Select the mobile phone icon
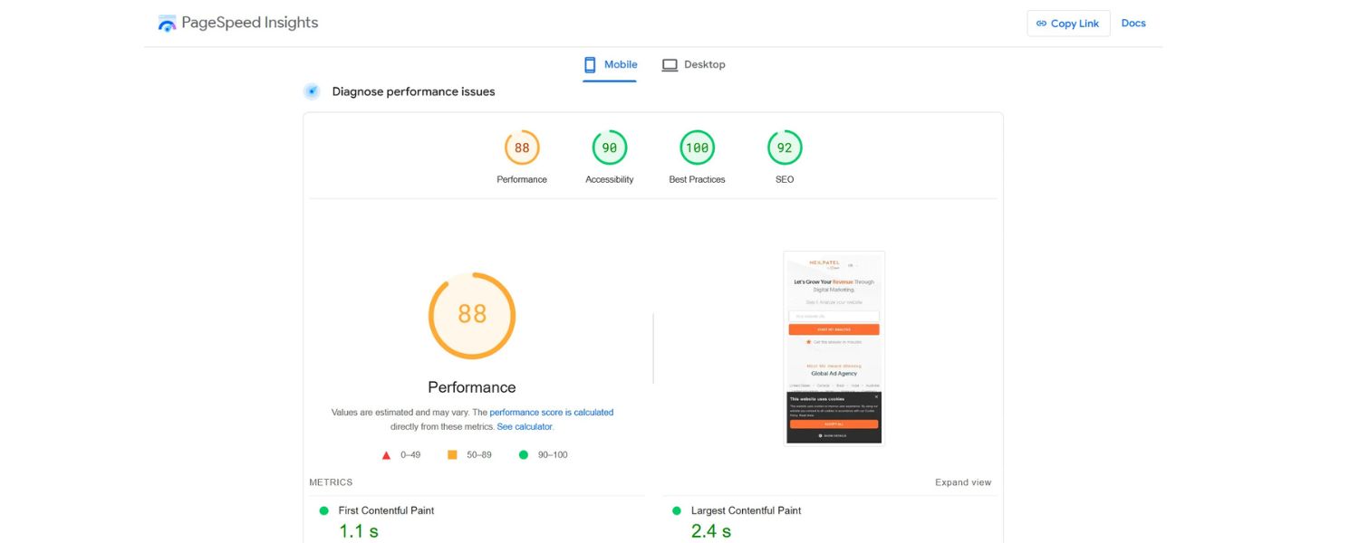This screenshot has height=543, width=1359. [589, 64]
